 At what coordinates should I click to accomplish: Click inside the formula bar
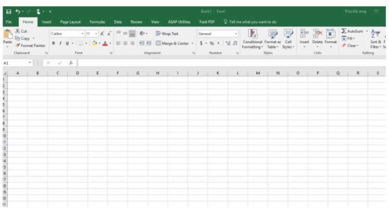click(x=232, y=63)
